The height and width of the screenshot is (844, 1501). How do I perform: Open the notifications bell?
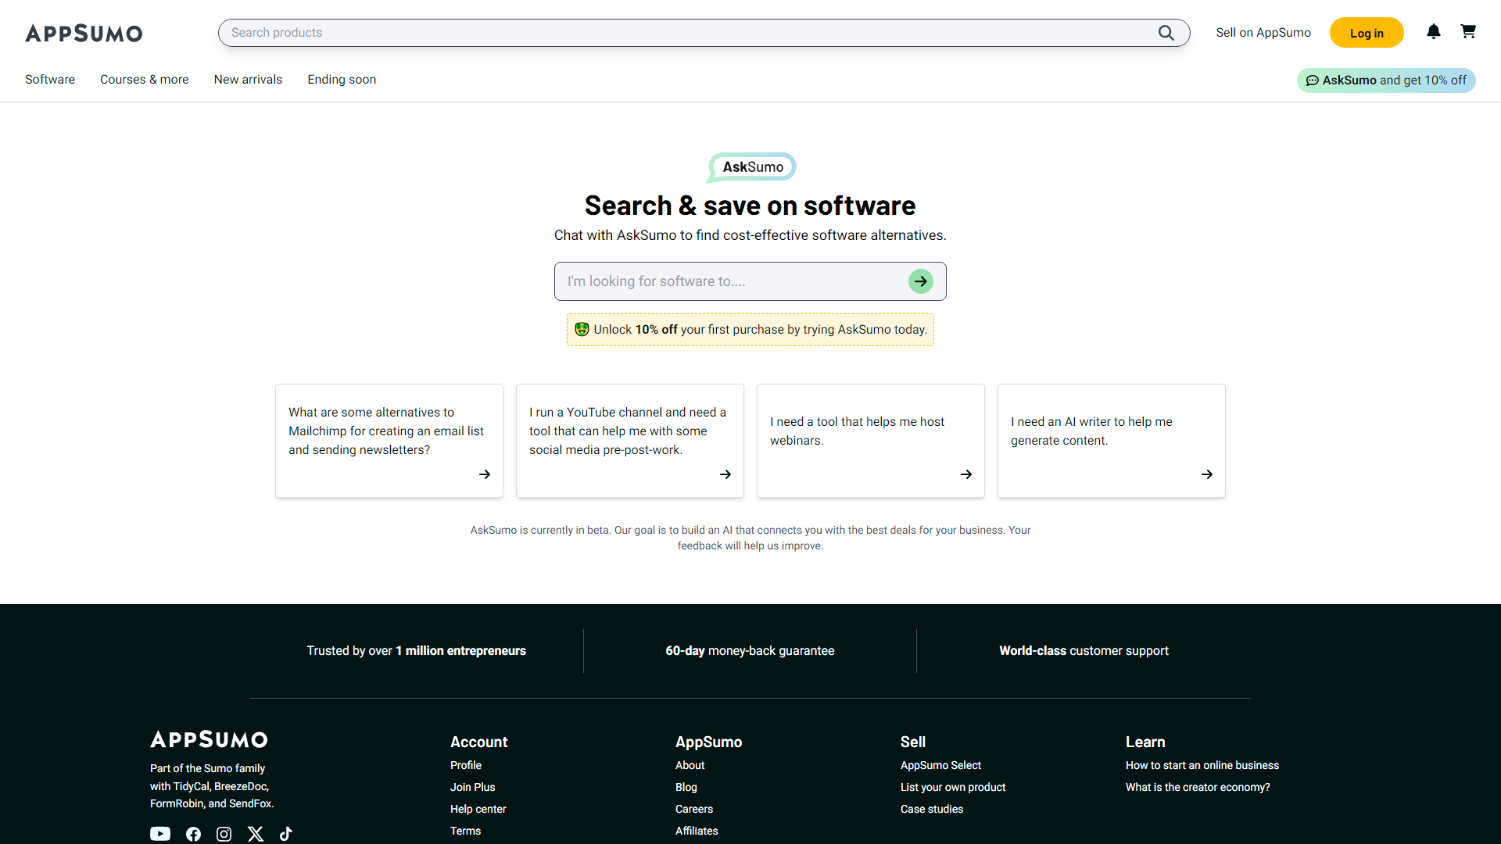coord(1433,32)
